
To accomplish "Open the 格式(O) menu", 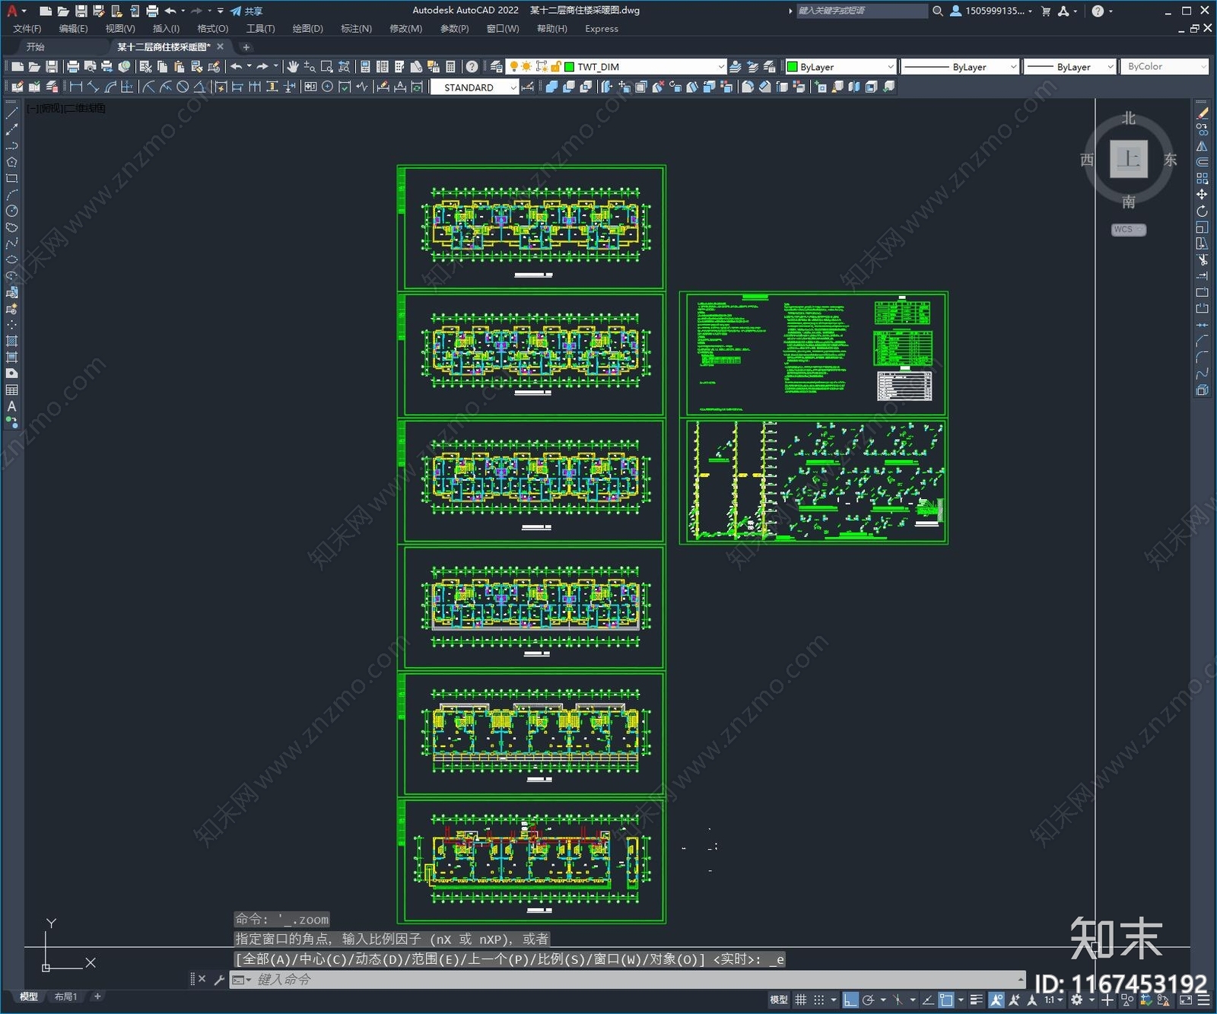I will 212,29.
